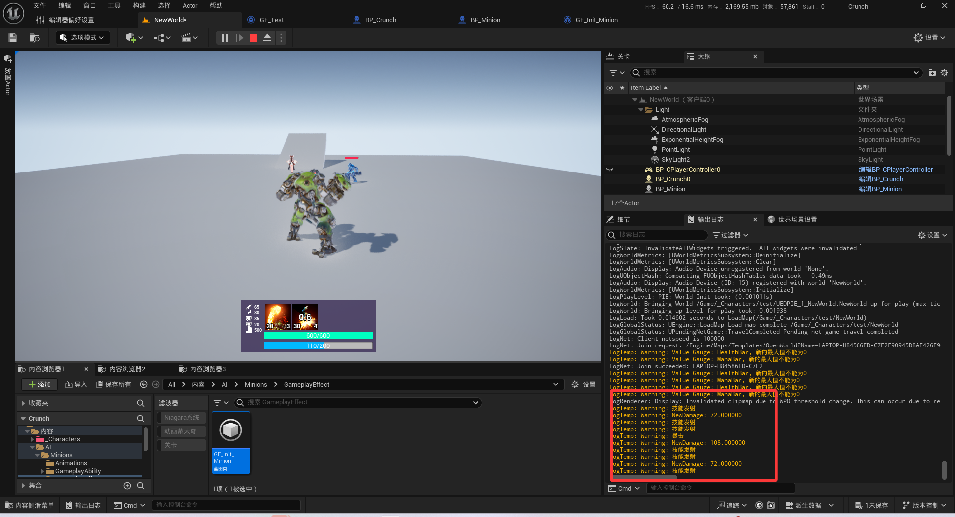Click the first fire ability icon in HUD
This screenshot has height=517, width=955.
point(278,317)
